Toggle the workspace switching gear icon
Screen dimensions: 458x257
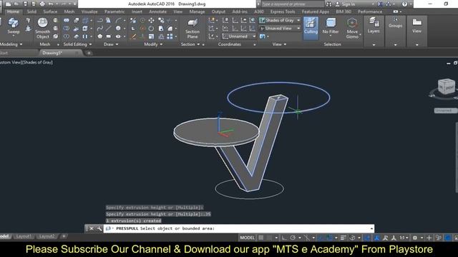click(415, 238)
